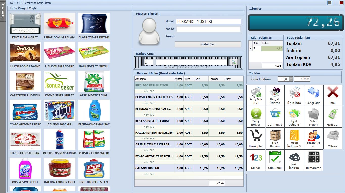Click barcode search magnifier icon
The height and width of the screenshot is (193, 345).
(x=233, y=62)
